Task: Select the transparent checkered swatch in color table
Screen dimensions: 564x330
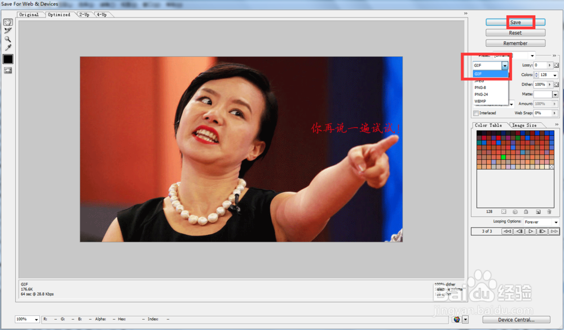Action: tap(552, 167)
